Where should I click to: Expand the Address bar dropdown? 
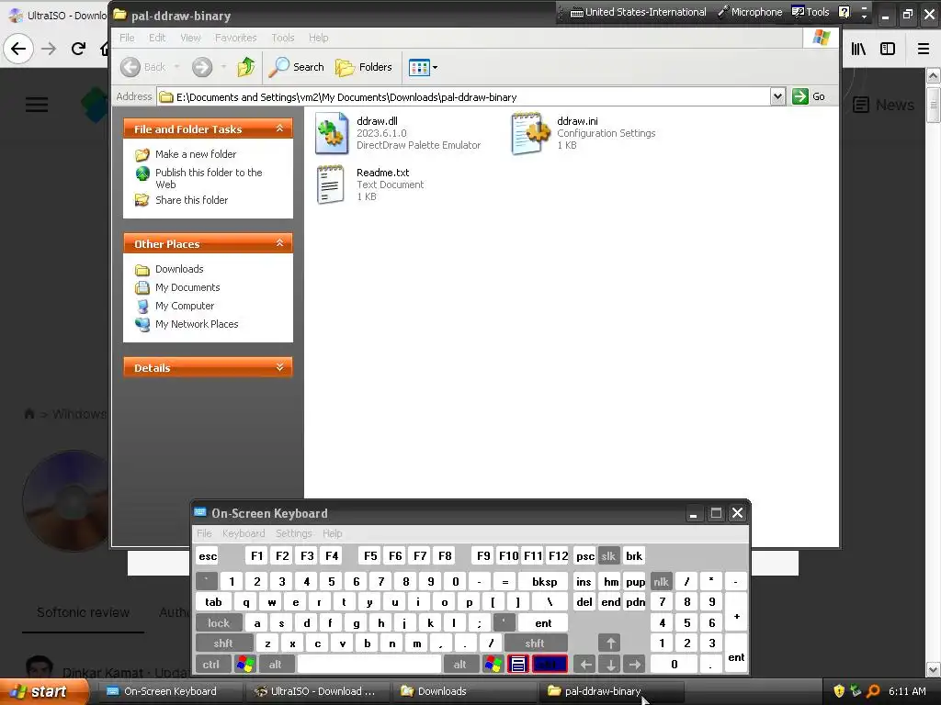click(777, 96)
